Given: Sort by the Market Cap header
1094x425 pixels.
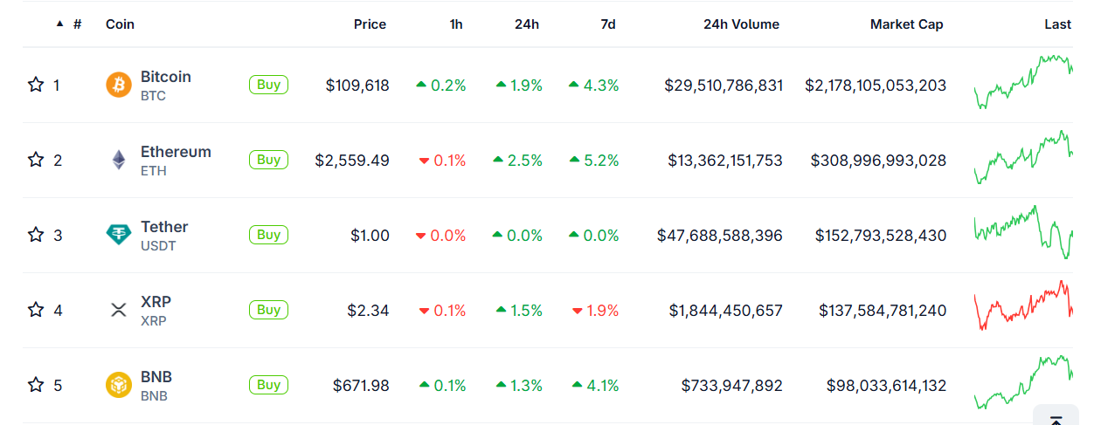Looking at the screenshot, I should 906,24.
